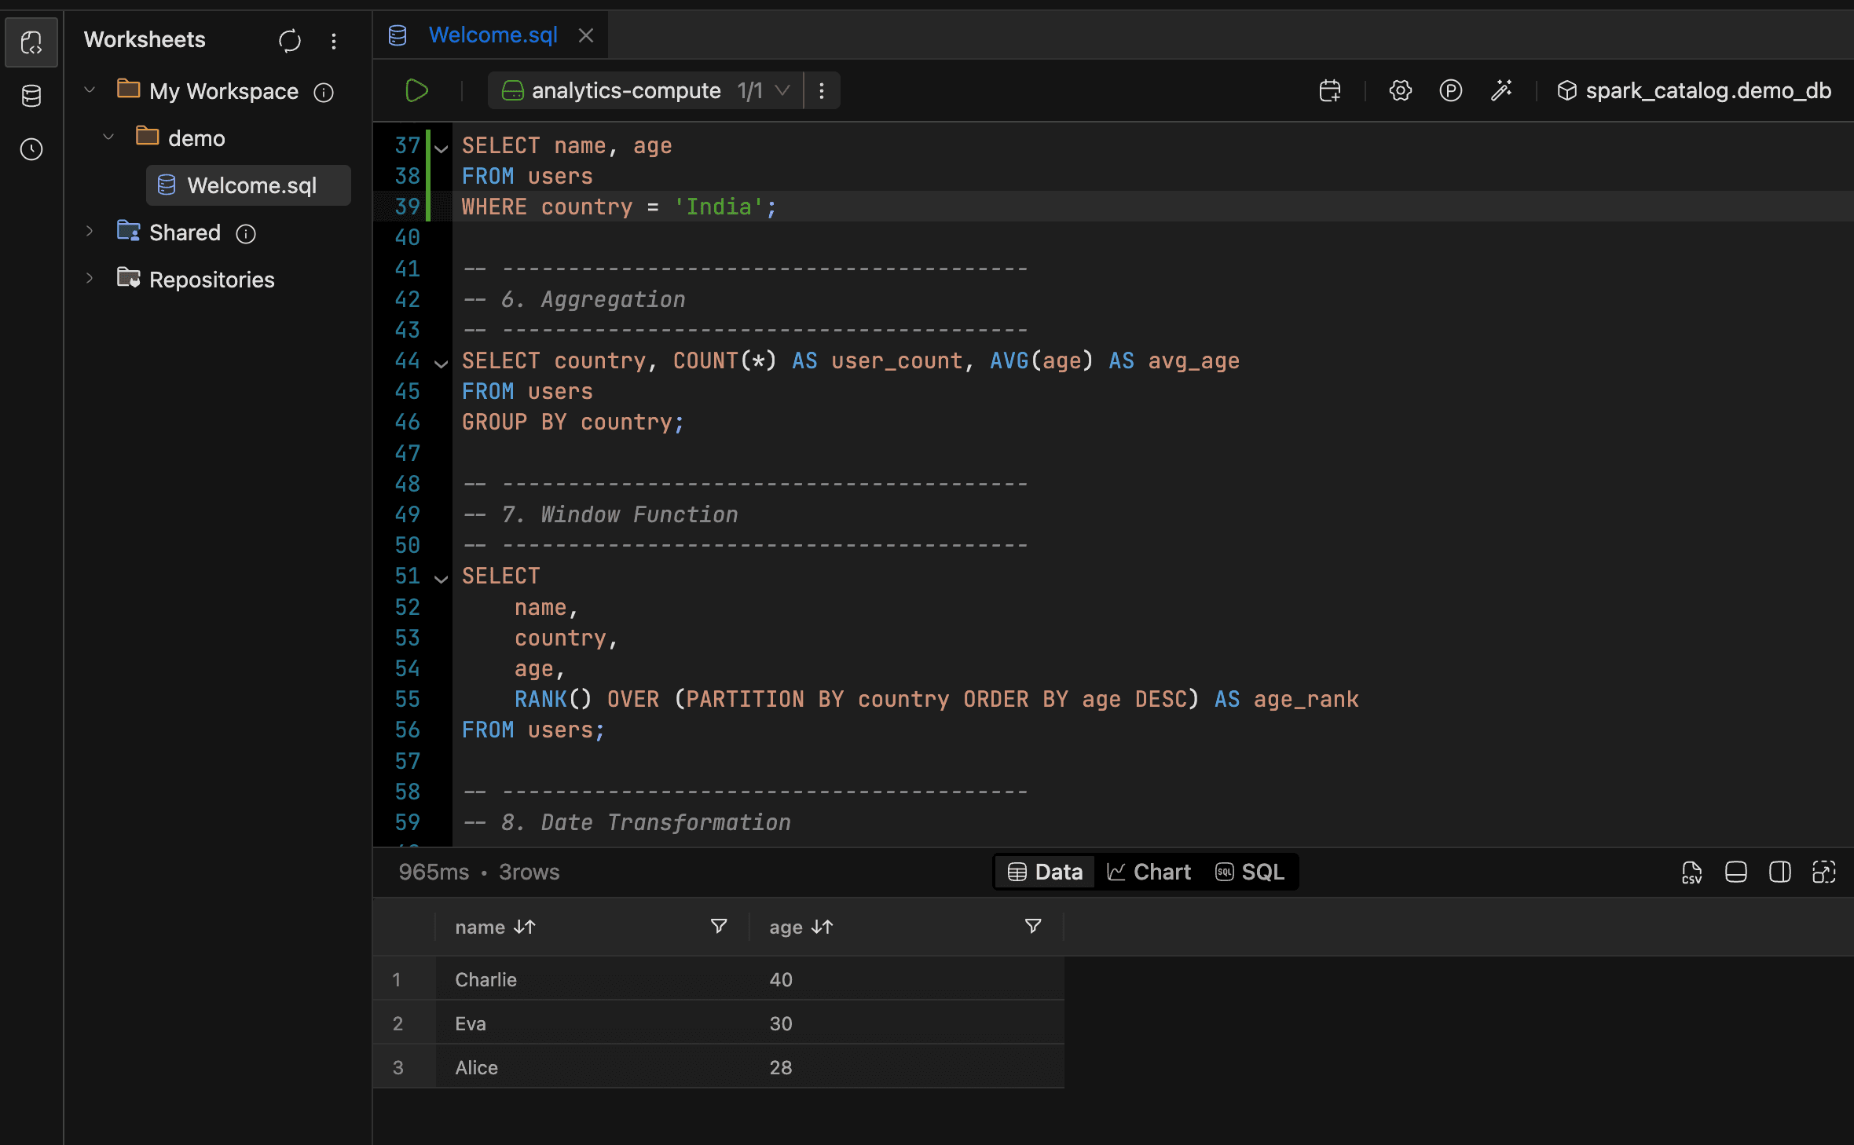This screenshot has height=1145, width=1854.
Task: Collapse the My Workspace folder
Action: [x=90, y=91]
